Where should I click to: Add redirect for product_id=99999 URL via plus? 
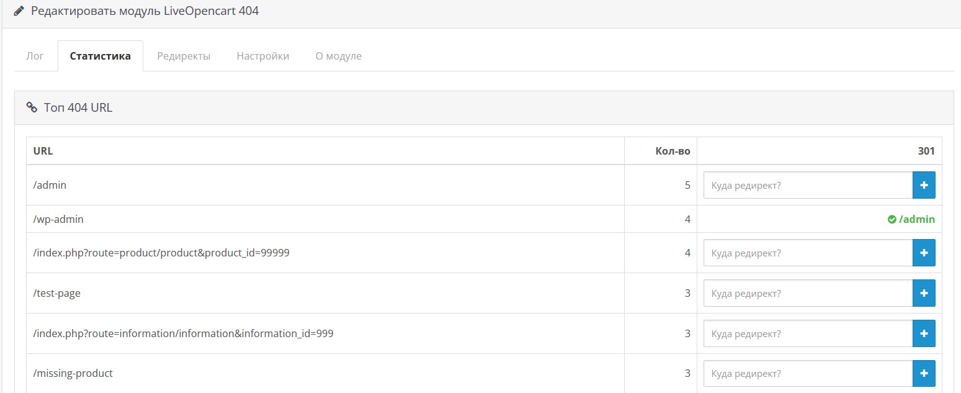923,253
